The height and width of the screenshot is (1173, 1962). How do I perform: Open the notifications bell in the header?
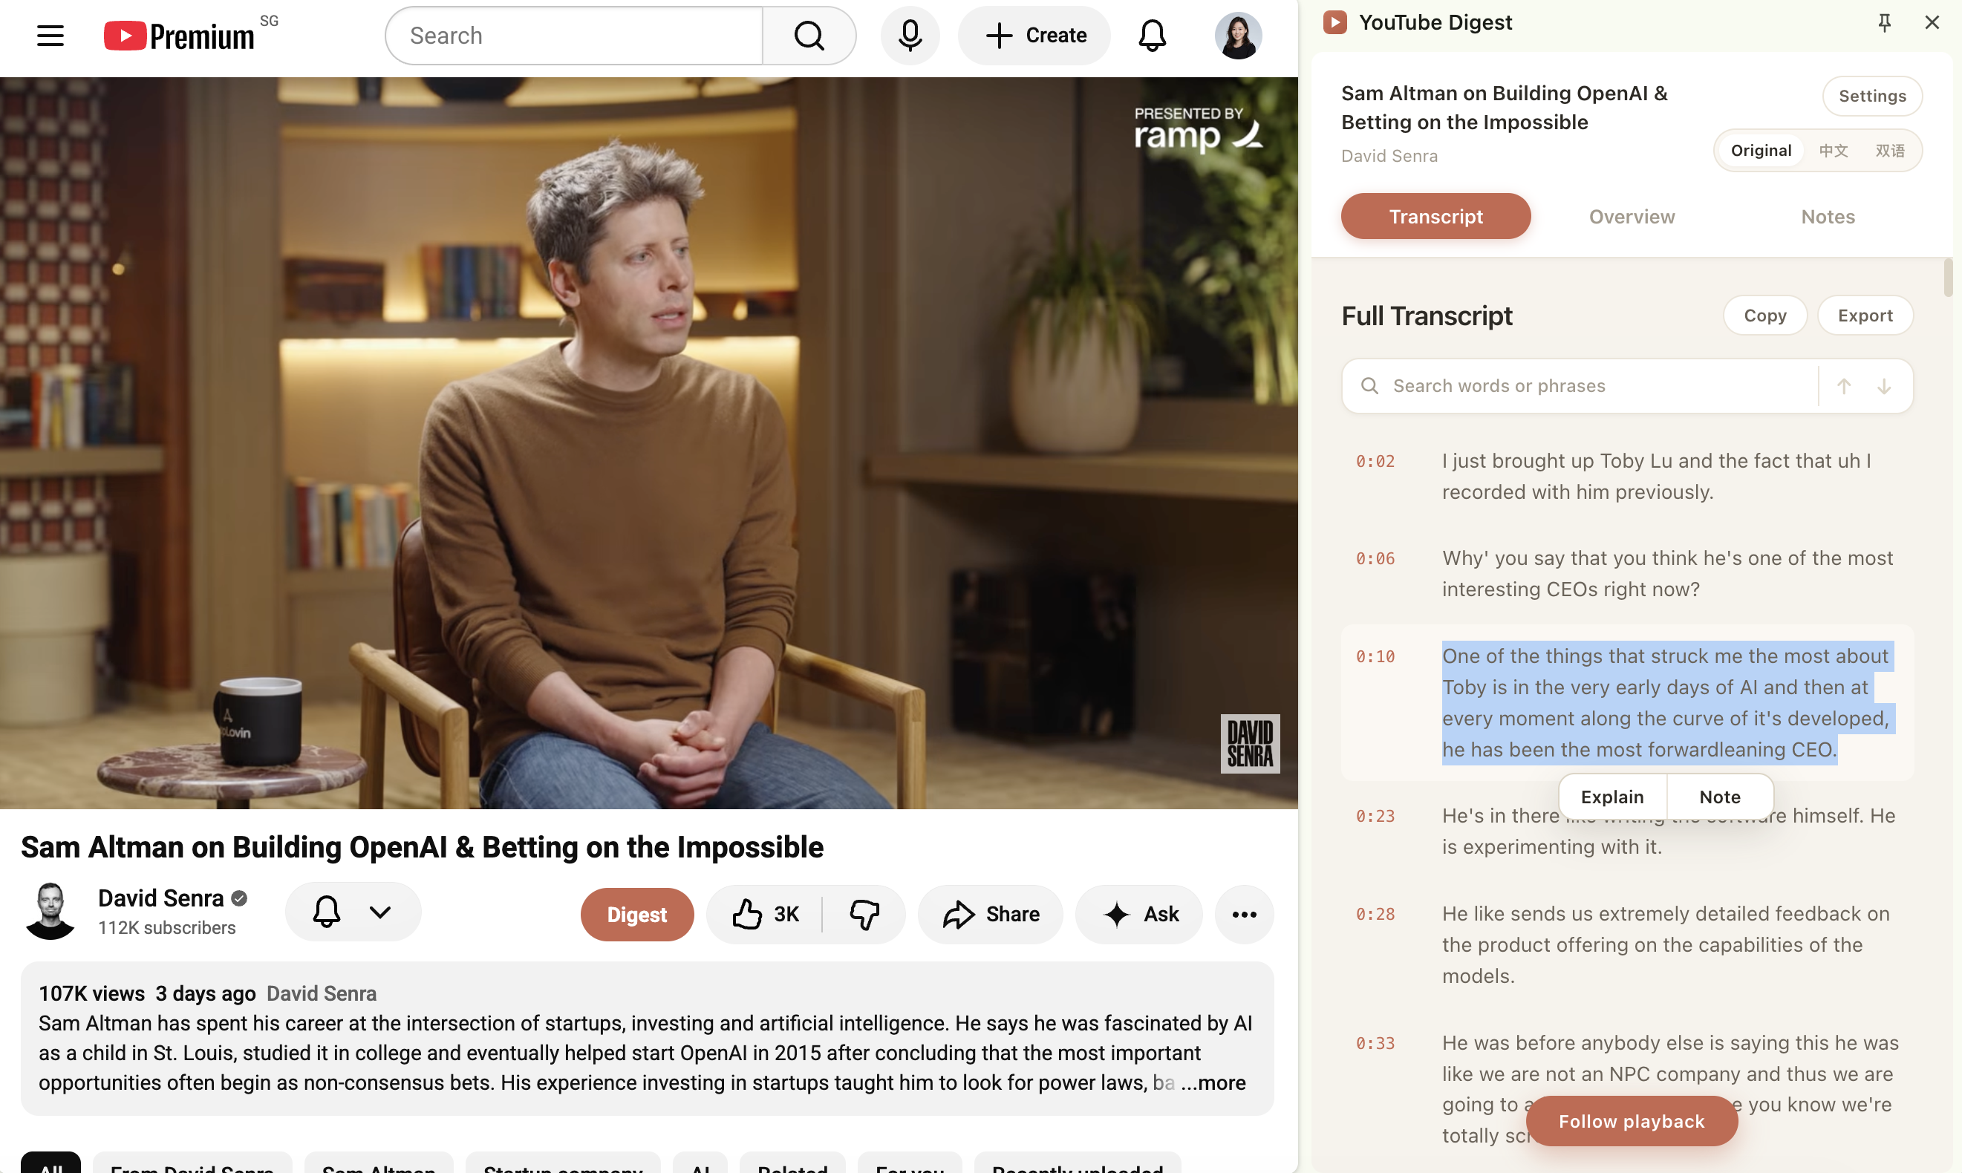click(x=1152, y=36)
